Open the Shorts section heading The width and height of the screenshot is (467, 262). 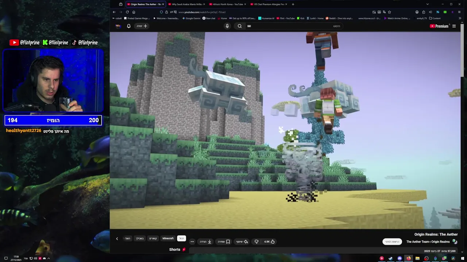tap(177, 250)
